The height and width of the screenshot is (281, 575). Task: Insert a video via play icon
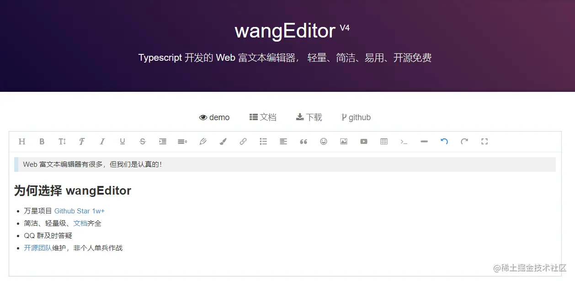coord(364,142)
